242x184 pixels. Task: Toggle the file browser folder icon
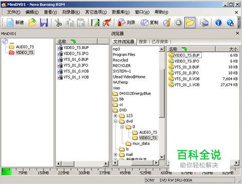click(190, 22)
